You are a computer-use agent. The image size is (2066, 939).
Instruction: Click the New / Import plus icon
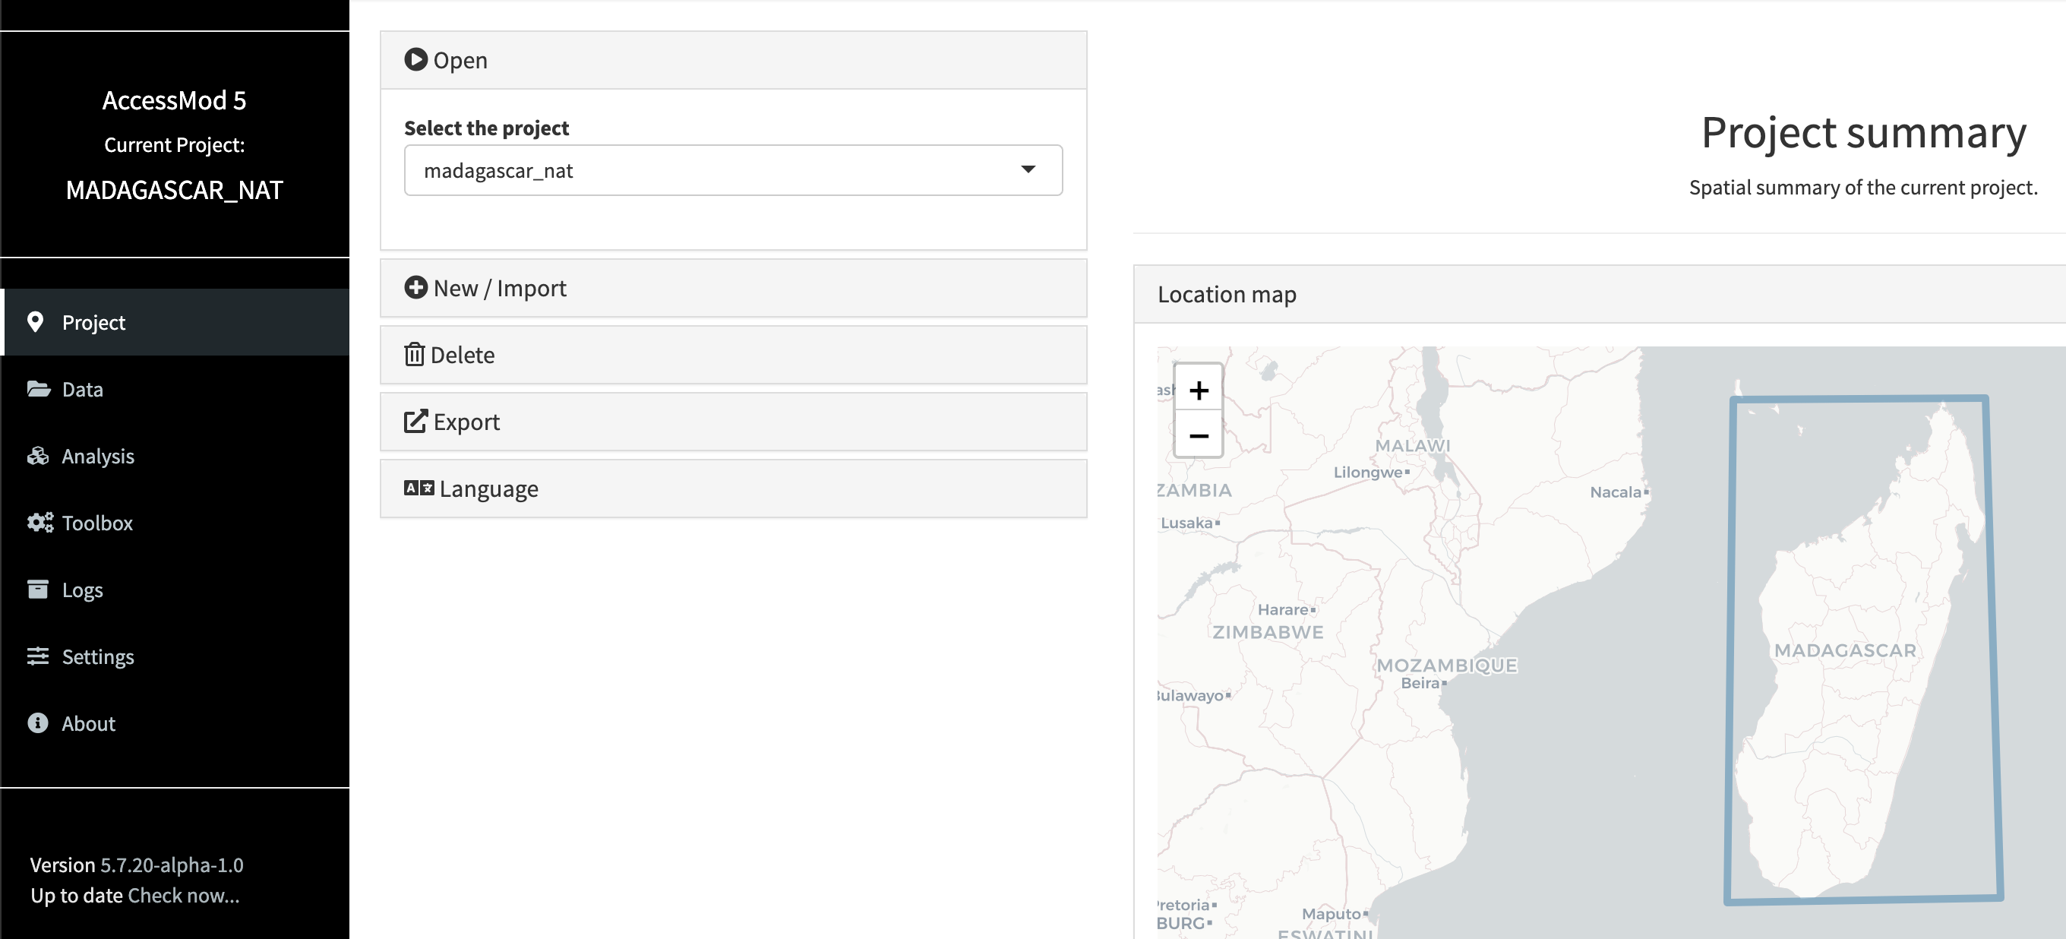point(415,287)
